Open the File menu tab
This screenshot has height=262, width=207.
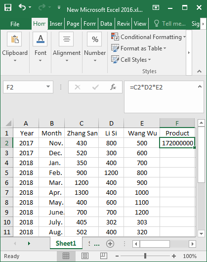(x=15, y=24)
